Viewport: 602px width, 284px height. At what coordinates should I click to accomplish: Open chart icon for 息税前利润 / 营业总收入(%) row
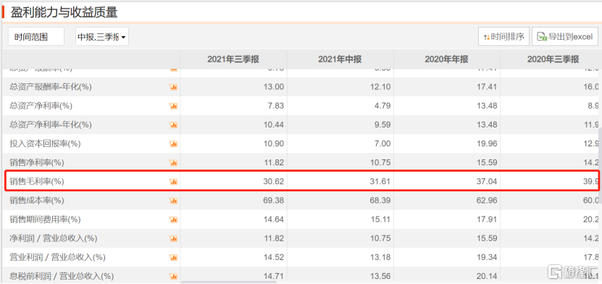point(173,276)
